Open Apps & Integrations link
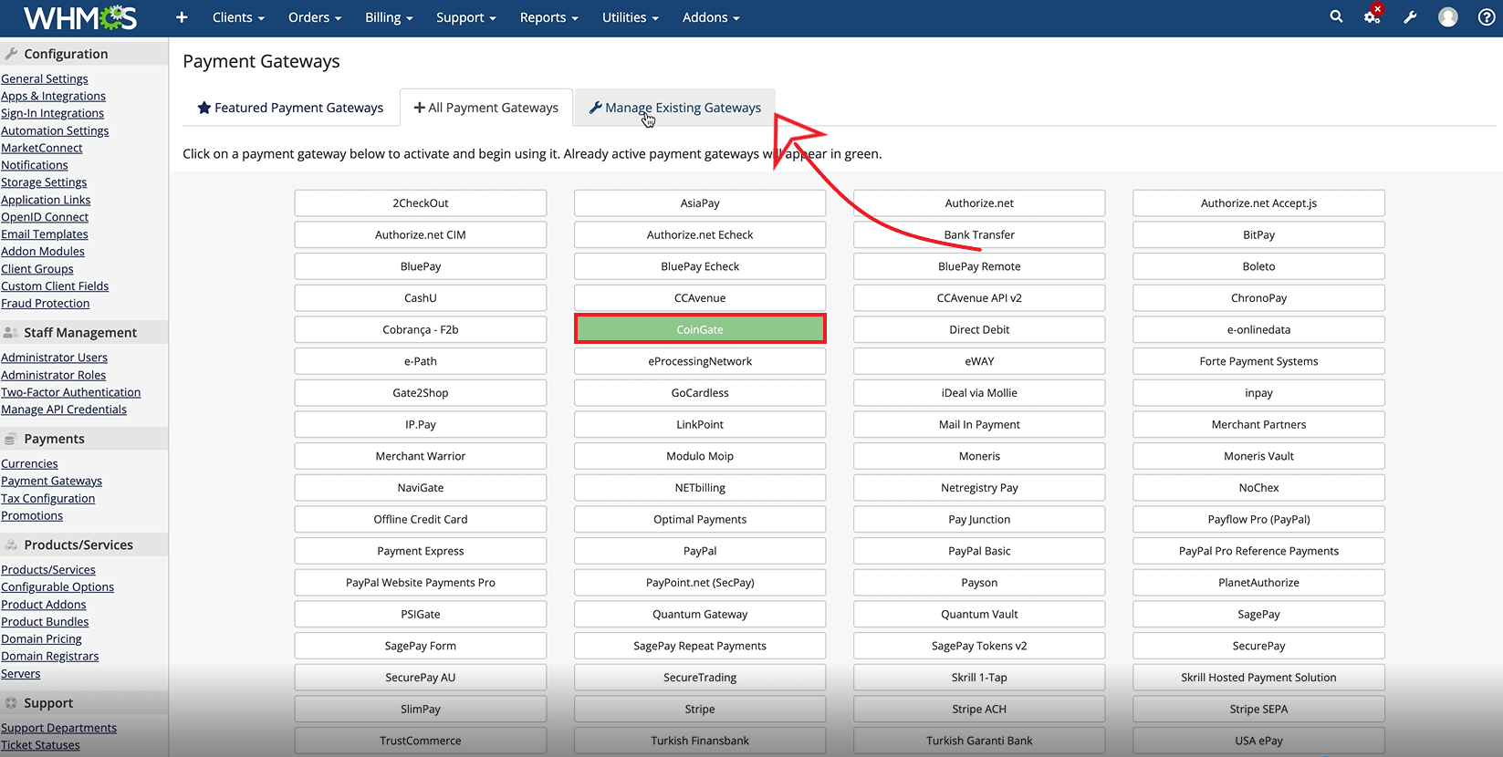Image resolution: width=1503 pixels, height=757 pixels. [53, 96]
